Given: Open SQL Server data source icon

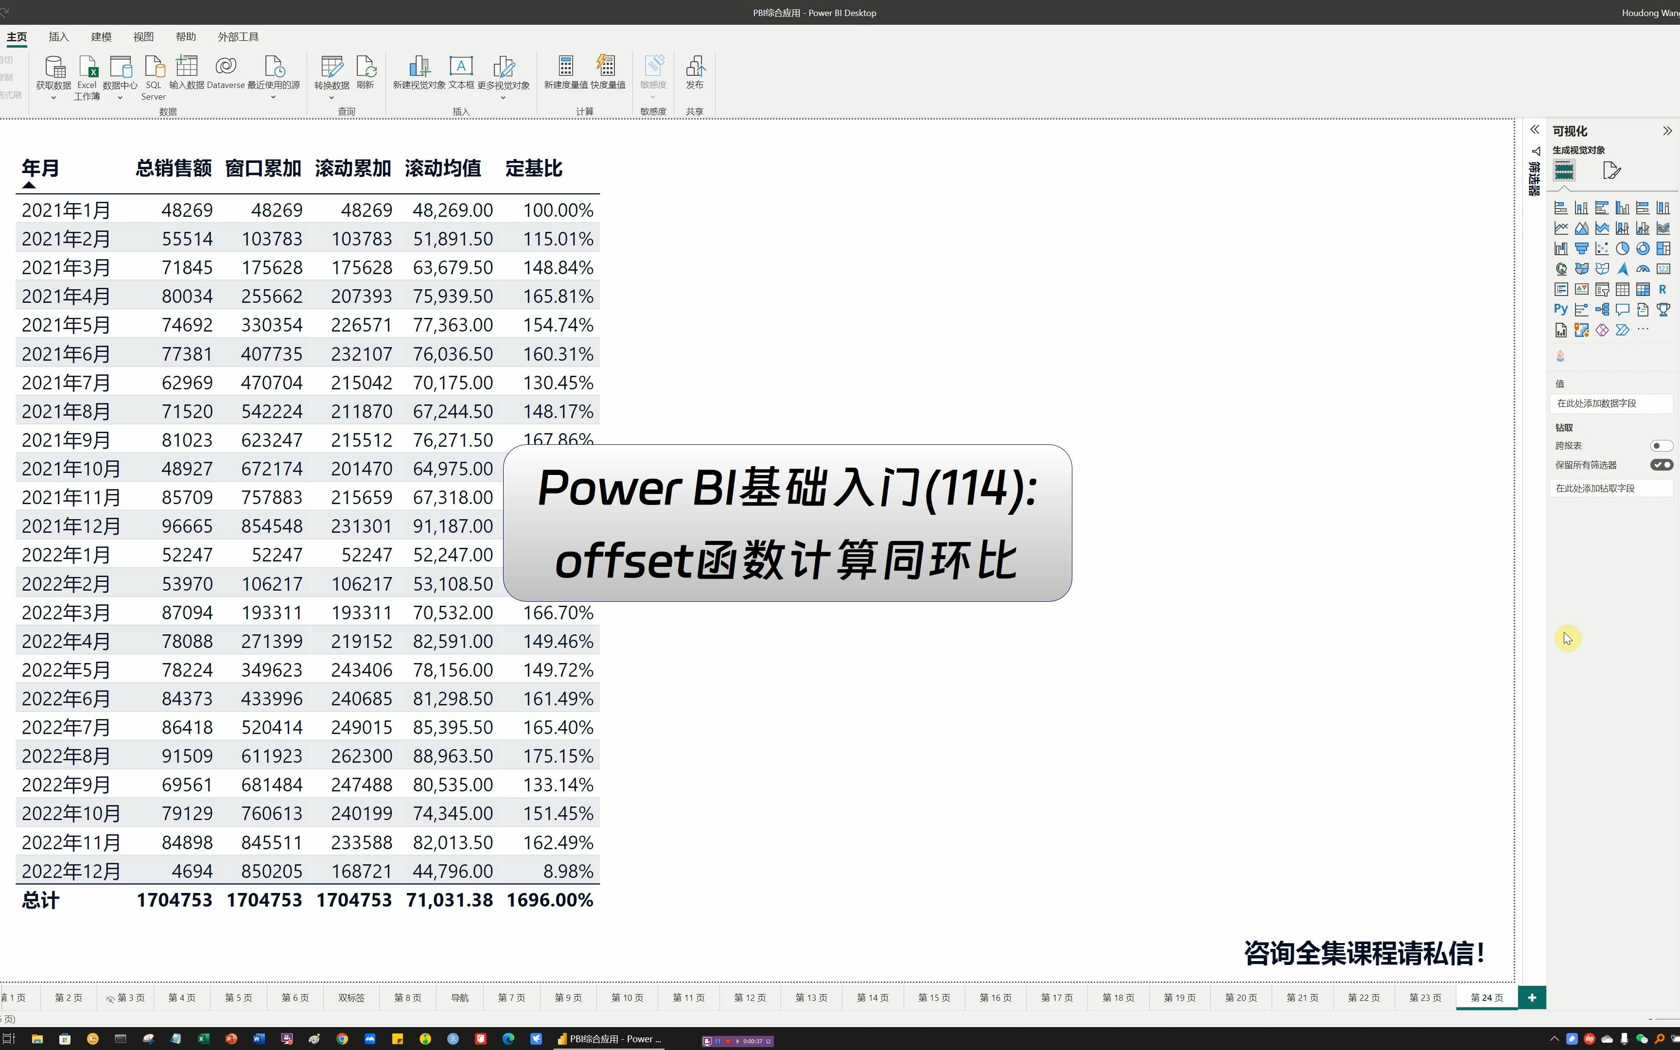Looking at the screenshot, I should click(x=154, y=67).
